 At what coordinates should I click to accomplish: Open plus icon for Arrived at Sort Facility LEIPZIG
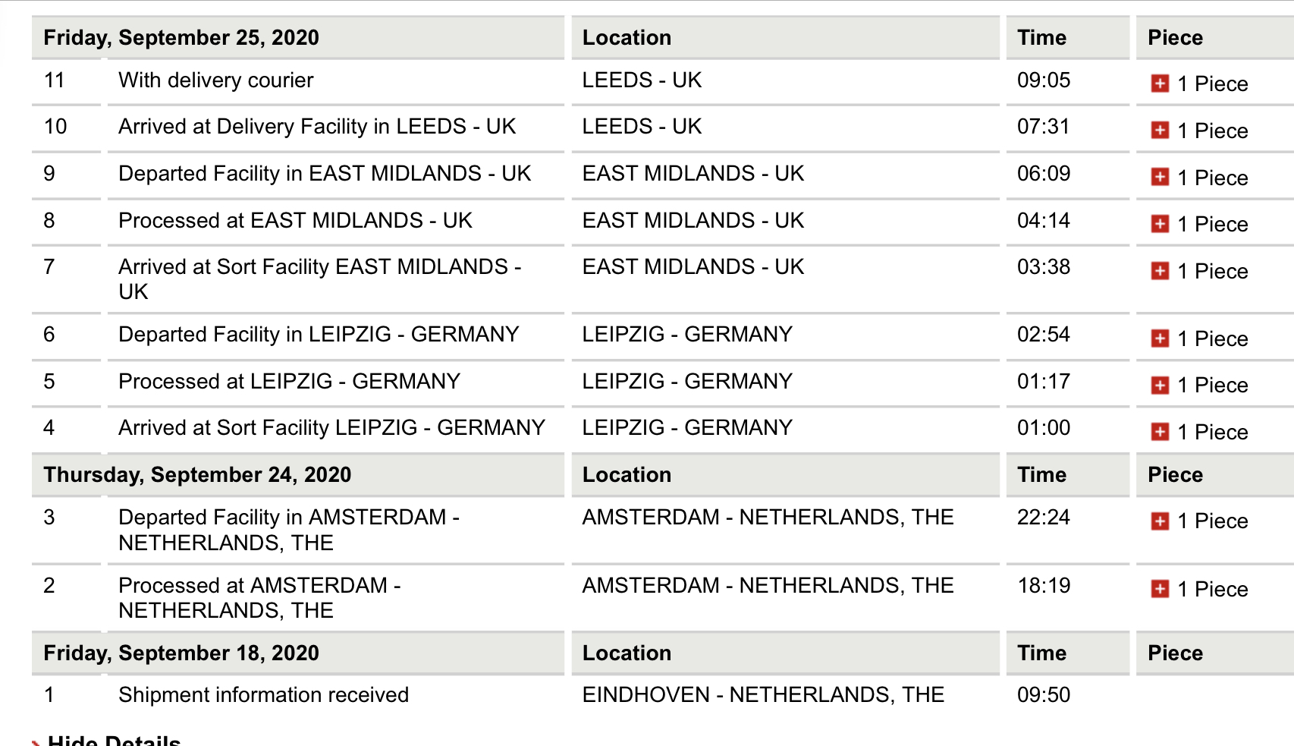pyautogui.click(x=1160, y=432)
